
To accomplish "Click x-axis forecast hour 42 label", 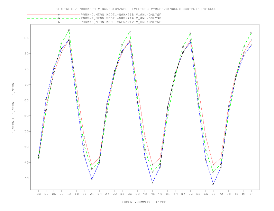I will coord(145,194).
